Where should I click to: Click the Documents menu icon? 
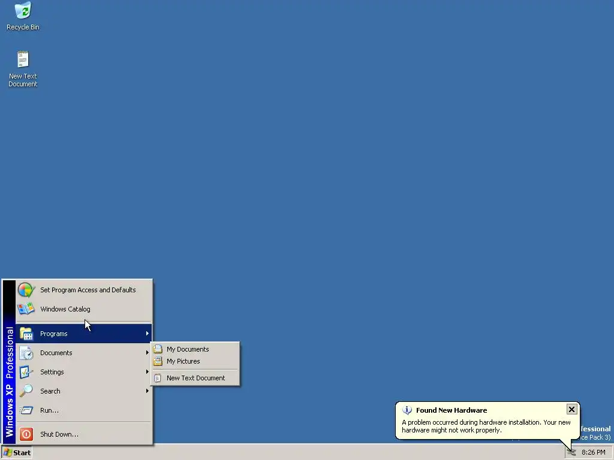(x=26, y=353)
